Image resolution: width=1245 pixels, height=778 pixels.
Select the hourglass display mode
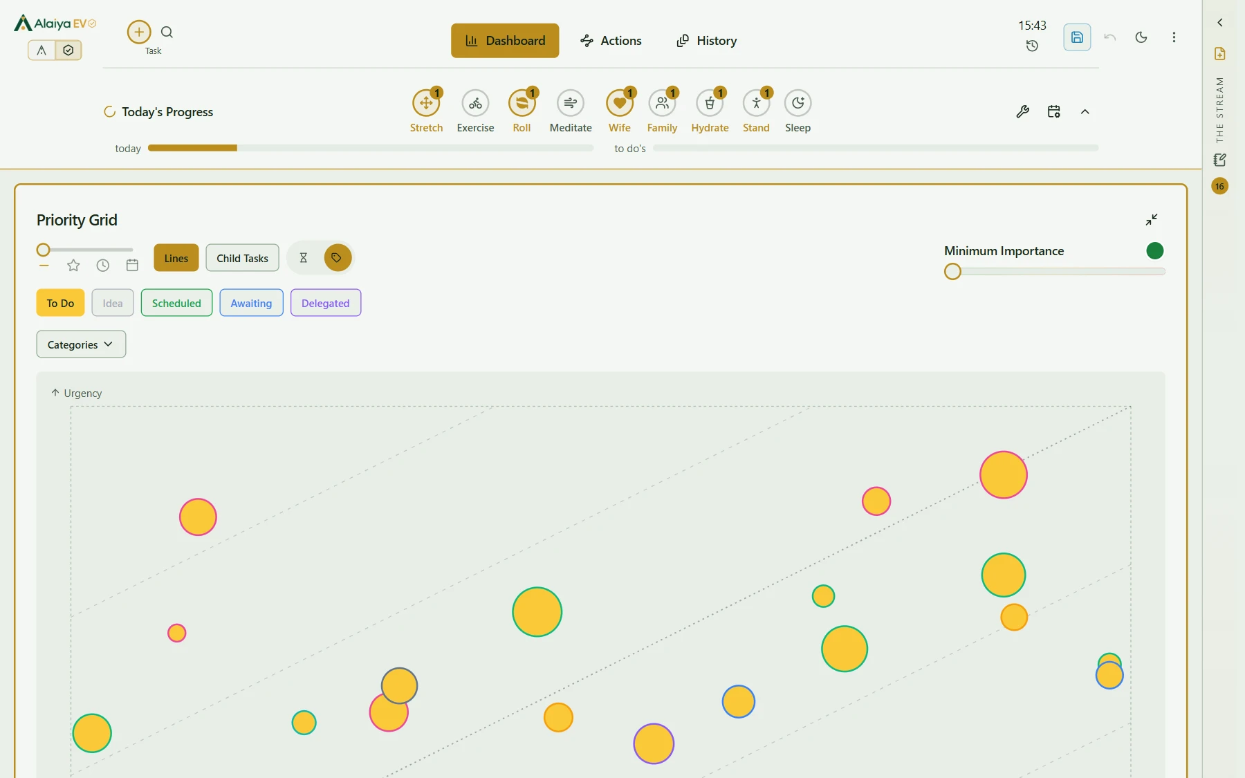[x=303, y=258]
